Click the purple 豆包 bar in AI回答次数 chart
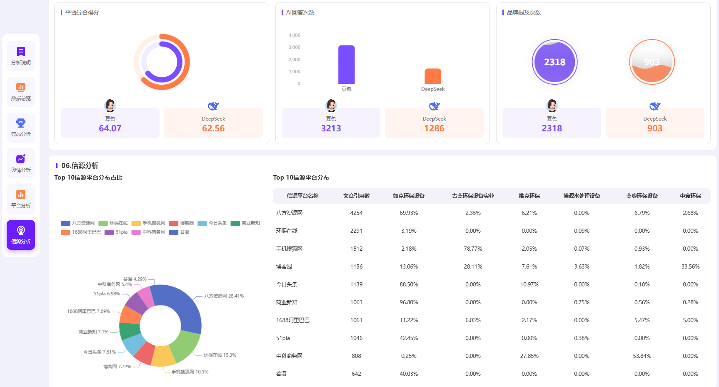Image resolution: width=719 pixels, height=387 pixels. 347,64
